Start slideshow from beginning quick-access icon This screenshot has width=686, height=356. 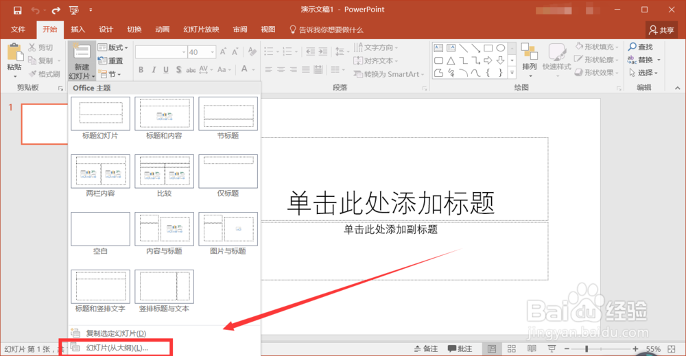pyautogui.click(x=74, y=10)
